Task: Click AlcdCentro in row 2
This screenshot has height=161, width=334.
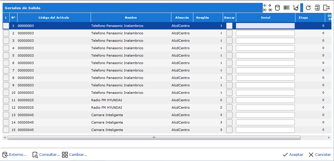Action: [180, 33]
